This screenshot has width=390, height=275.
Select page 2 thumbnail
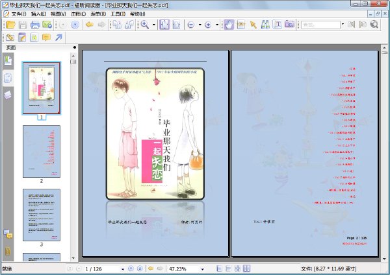42,151
